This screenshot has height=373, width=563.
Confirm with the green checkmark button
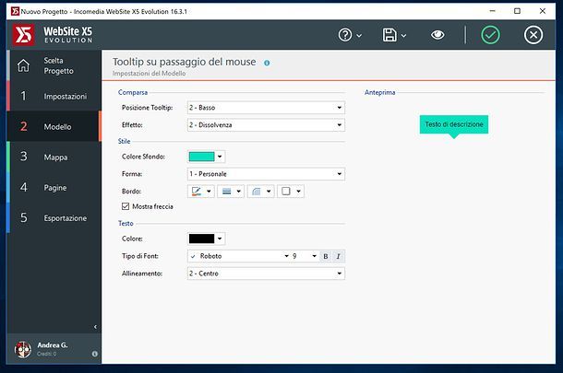click(490, 35)
